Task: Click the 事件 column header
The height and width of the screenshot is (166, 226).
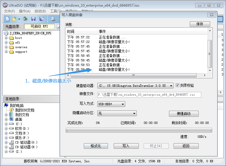Action: [x=152, y=31]
